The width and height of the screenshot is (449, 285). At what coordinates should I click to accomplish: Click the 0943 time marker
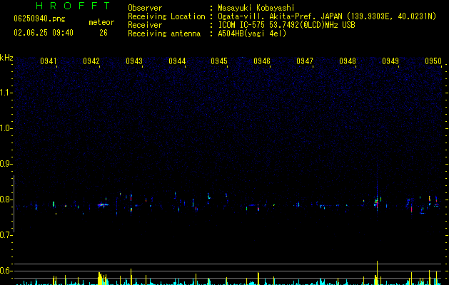coord(134,61)
